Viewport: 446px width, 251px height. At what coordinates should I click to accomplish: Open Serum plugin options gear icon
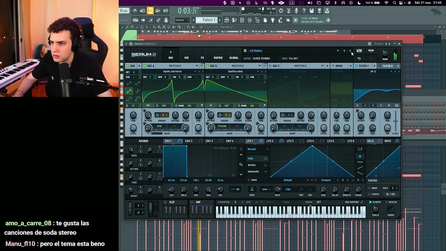pos(131,44)
